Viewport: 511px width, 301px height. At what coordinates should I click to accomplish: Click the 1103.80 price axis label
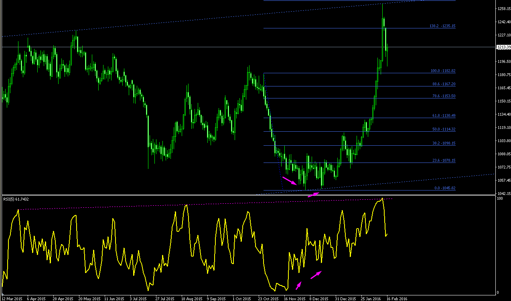tap(503, 140)
